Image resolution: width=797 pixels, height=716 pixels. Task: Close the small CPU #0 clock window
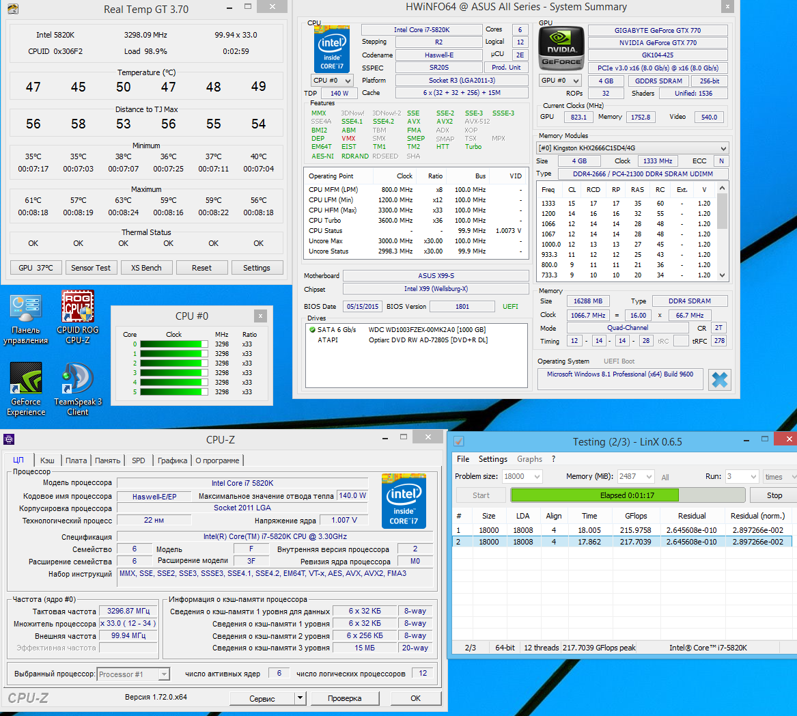(x=260, y=316)
